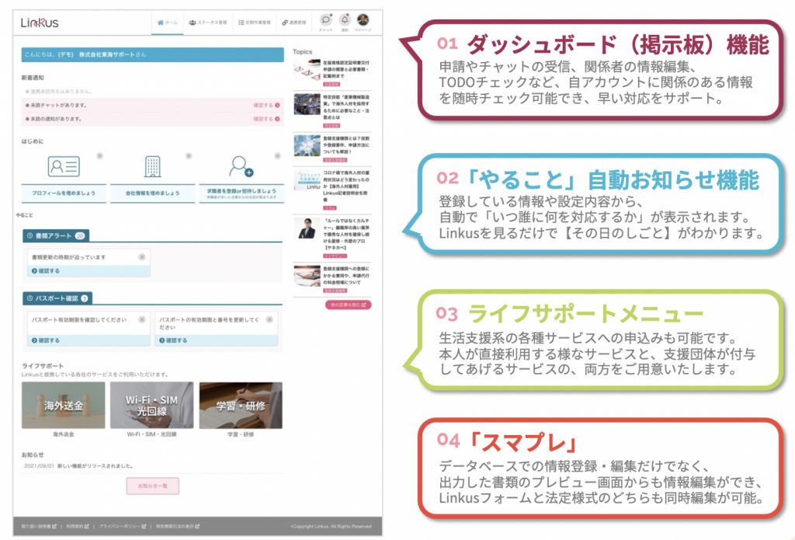Screen dimensions: 795x540
Task: Dismiss the profile card with its X
Action: (x=100, y=156)
